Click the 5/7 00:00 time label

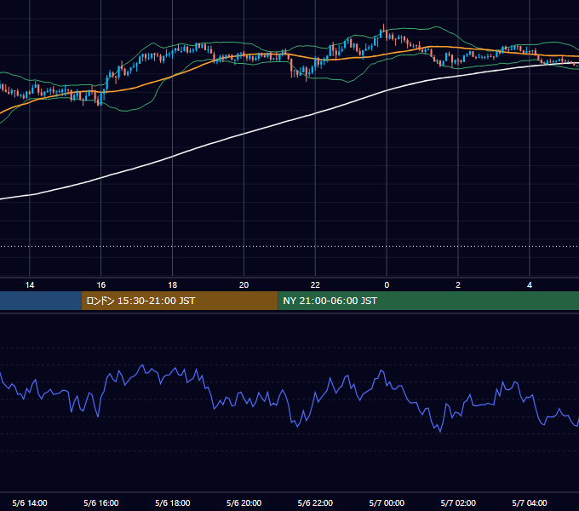[x=387, y=502]
